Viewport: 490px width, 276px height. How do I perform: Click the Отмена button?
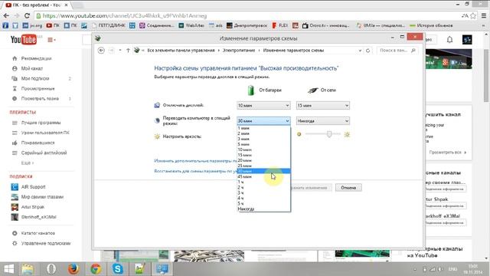348,188
